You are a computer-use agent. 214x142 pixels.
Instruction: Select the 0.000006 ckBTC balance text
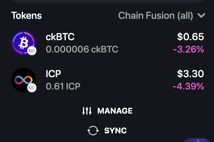coord(82,49)
